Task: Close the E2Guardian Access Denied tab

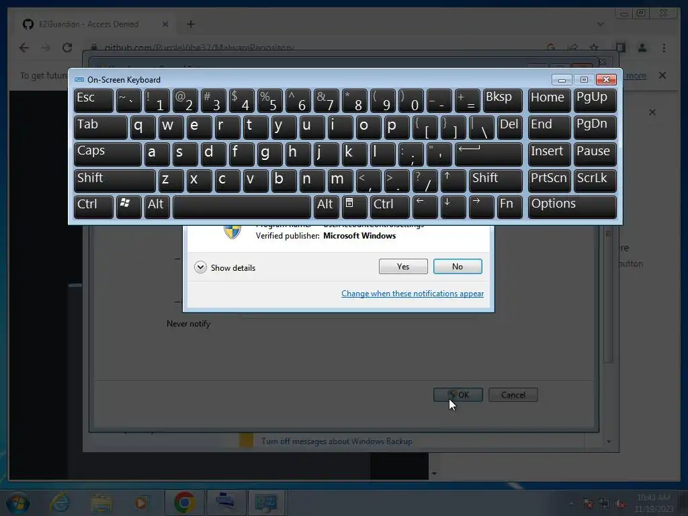Action: (x=165, y=24)
